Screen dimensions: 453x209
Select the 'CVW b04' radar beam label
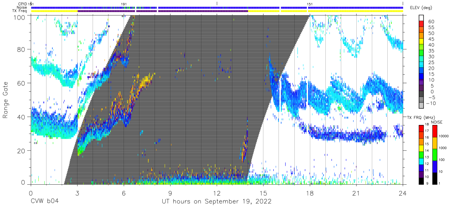44,202
